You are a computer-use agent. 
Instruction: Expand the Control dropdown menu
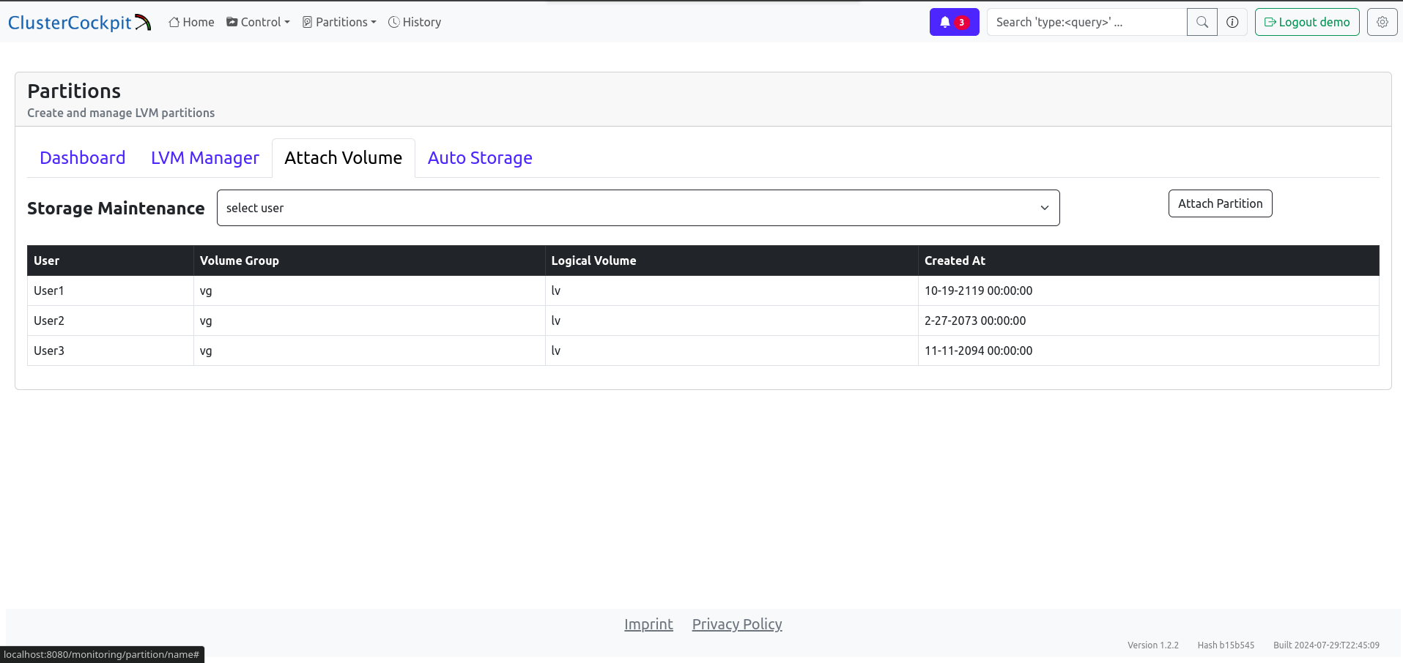pos(258,22)
